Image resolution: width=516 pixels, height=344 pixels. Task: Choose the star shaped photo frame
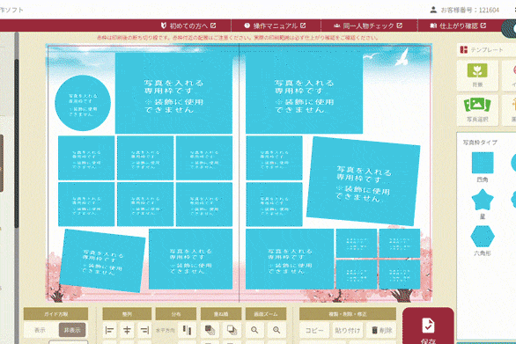[483, 200]
